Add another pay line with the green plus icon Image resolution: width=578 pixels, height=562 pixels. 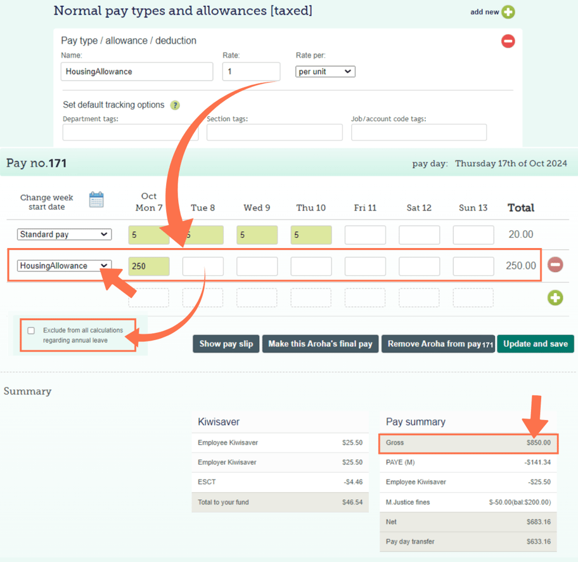556,297
